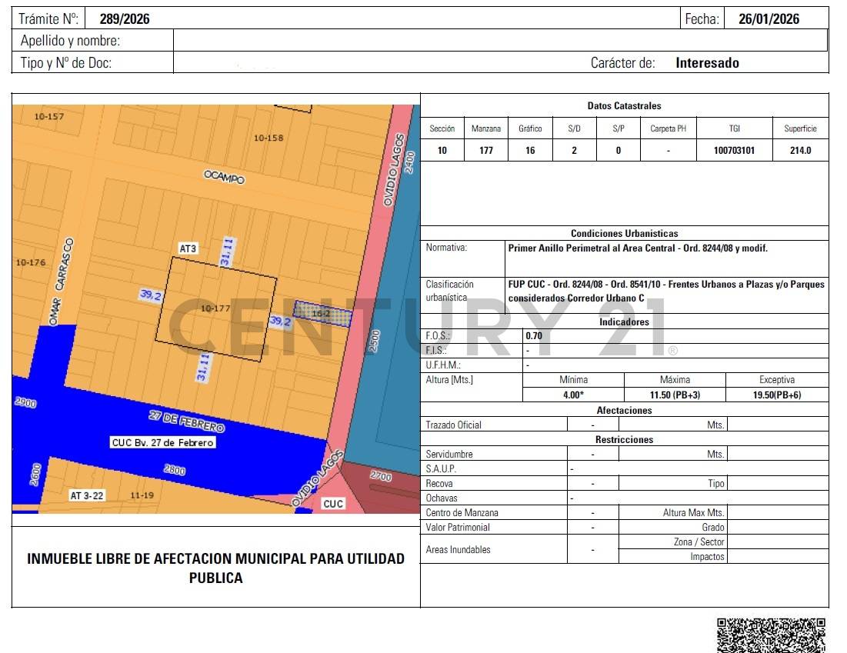Click the OCAMPO street label
Image resolution: width=847 pixels, height=653 pixels.
[x=224, y=177]
